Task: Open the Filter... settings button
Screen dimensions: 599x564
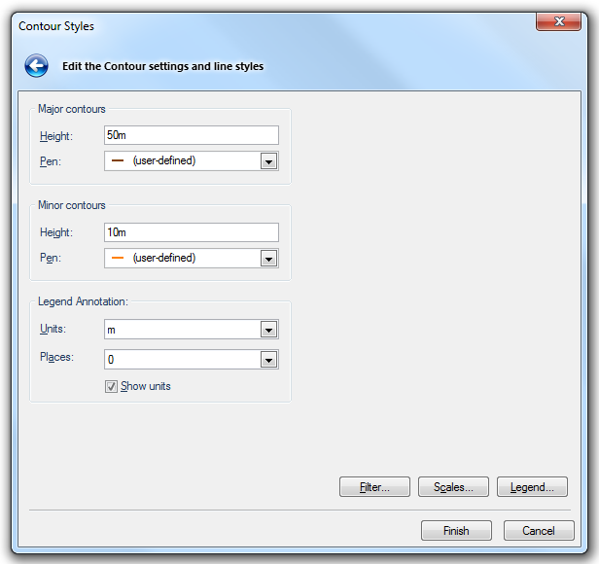Action: pyautogui.click(x=374, y=487)
